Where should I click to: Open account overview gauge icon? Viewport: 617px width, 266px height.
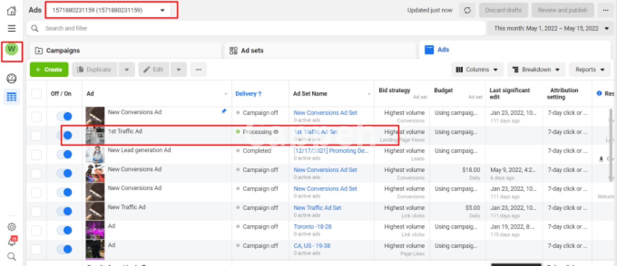point(12,79)
